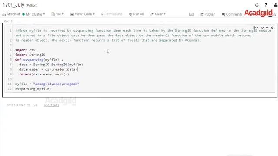Click comment line starting '#a reader object'
Screen dimensions: 278x156
108,40
